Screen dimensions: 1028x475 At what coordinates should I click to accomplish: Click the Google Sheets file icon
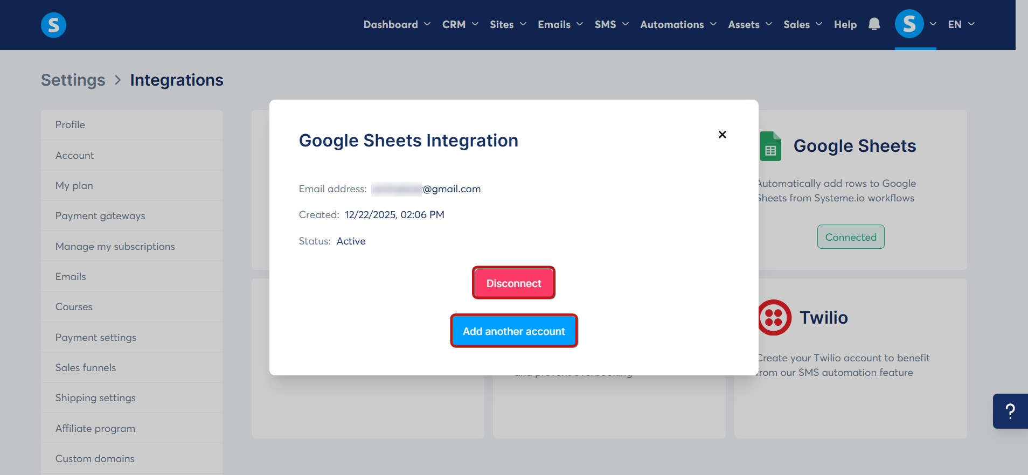[x=770, y=146]
